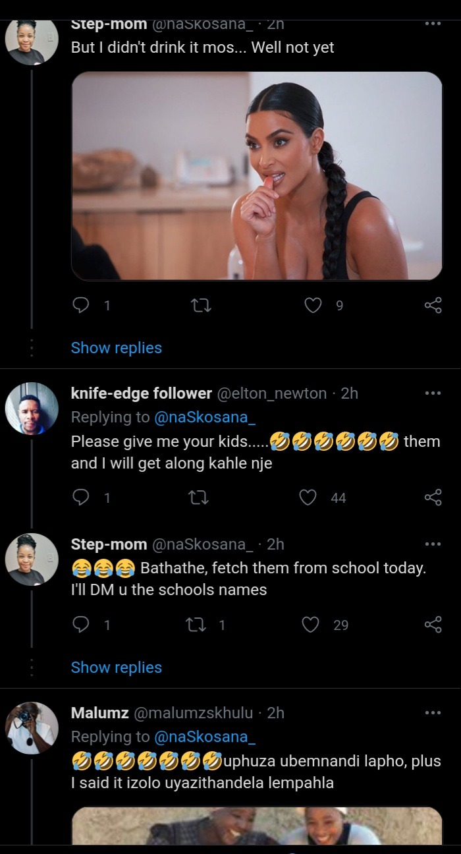Open more options for knife-edge follower's tweet
Image resolution: width=461 pixels, height=854 pixels.
click(x=433, y=393)
